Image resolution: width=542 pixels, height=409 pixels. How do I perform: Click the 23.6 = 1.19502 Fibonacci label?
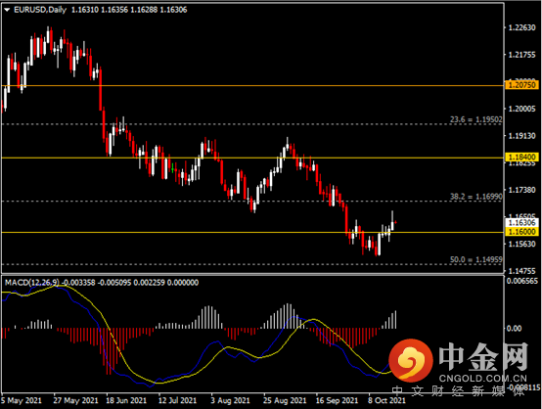[x=476, y=119]
